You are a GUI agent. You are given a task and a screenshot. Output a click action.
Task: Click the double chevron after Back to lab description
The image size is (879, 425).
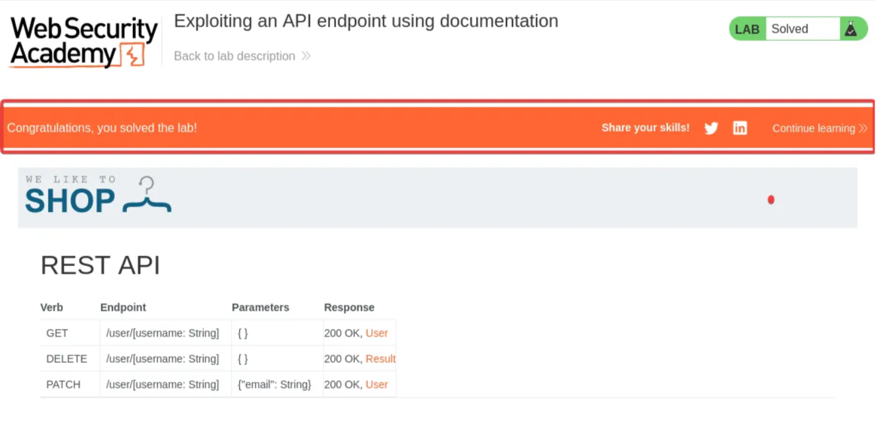click(307, 56)
